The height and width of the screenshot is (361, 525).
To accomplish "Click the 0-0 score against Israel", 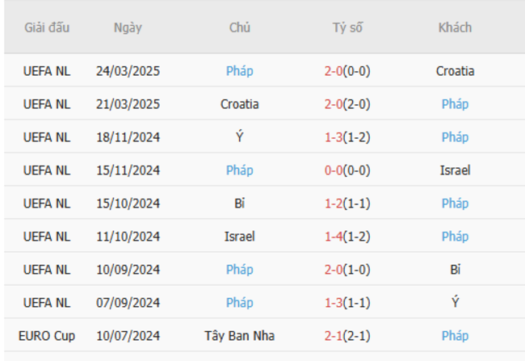I will click(334, 170).
